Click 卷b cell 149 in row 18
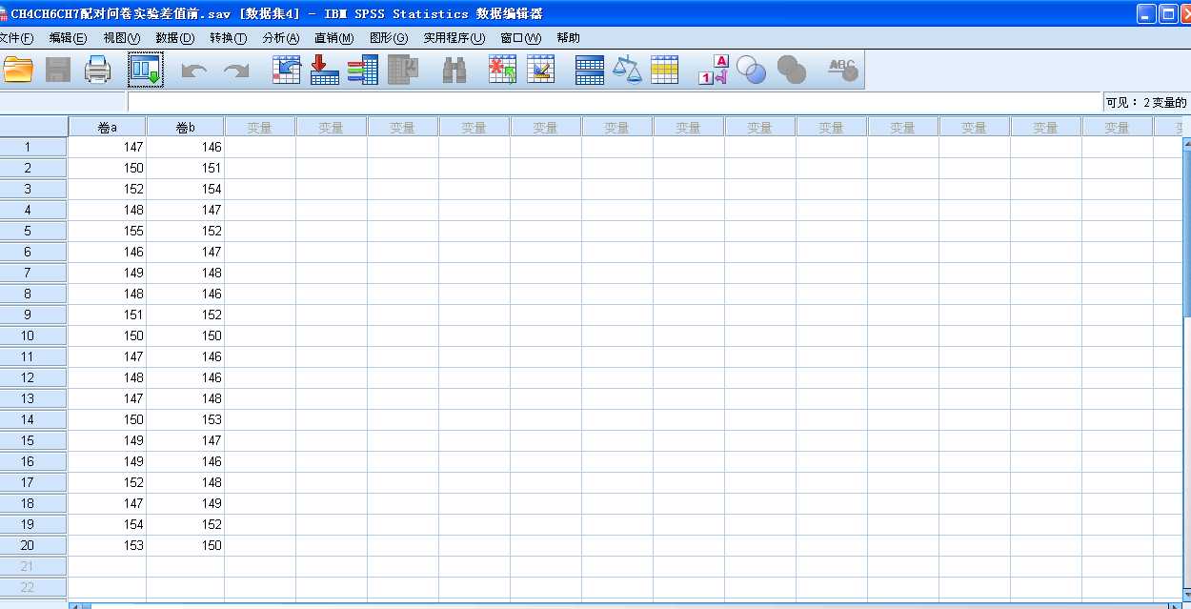Viewport: 1191px width, 609px height. click(185, 503)
